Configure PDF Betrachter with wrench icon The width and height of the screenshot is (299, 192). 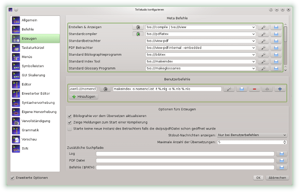point(263,48)
